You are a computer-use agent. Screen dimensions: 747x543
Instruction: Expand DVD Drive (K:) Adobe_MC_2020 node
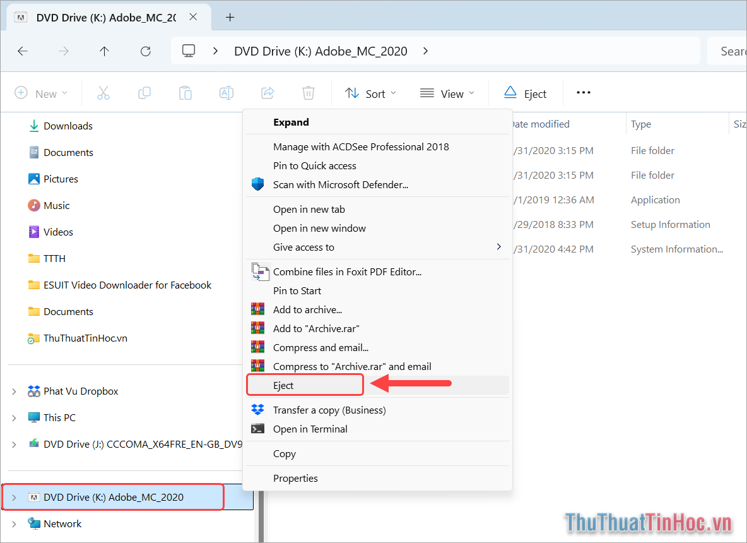pos(15,498)
